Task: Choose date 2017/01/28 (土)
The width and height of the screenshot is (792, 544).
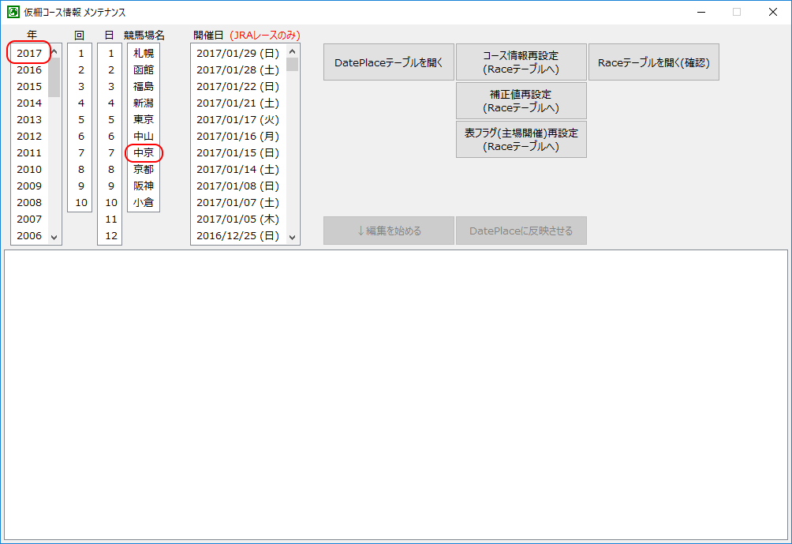Action: click(x=238, y=69)
